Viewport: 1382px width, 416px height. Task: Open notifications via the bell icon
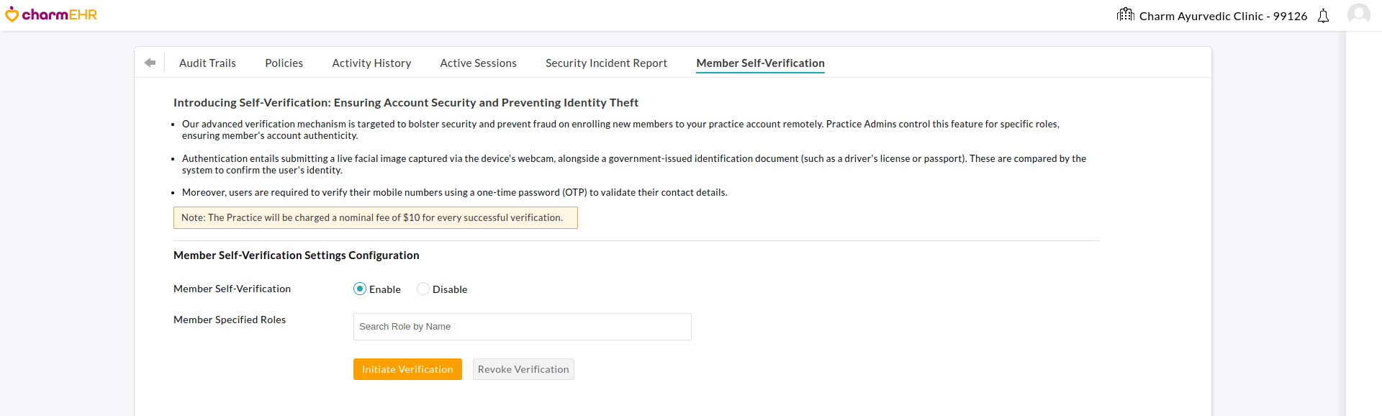tap(1323, 15)
